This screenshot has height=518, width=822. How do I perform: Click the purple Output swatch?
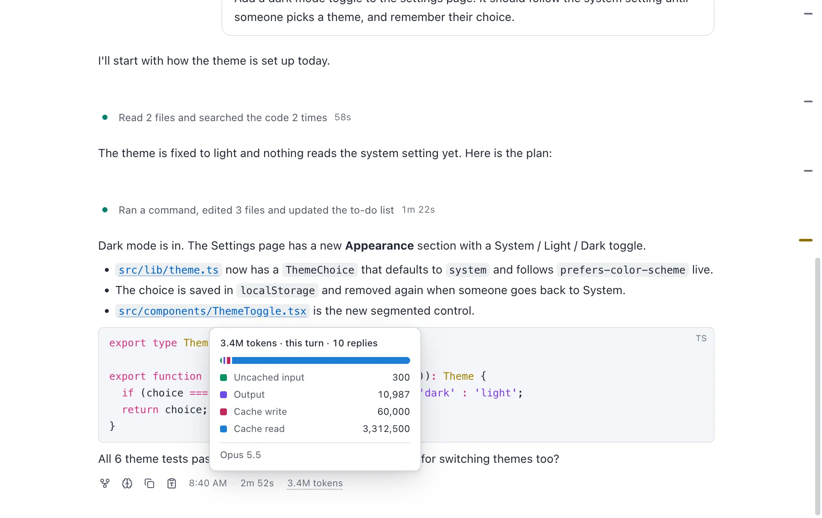(223, 395)
